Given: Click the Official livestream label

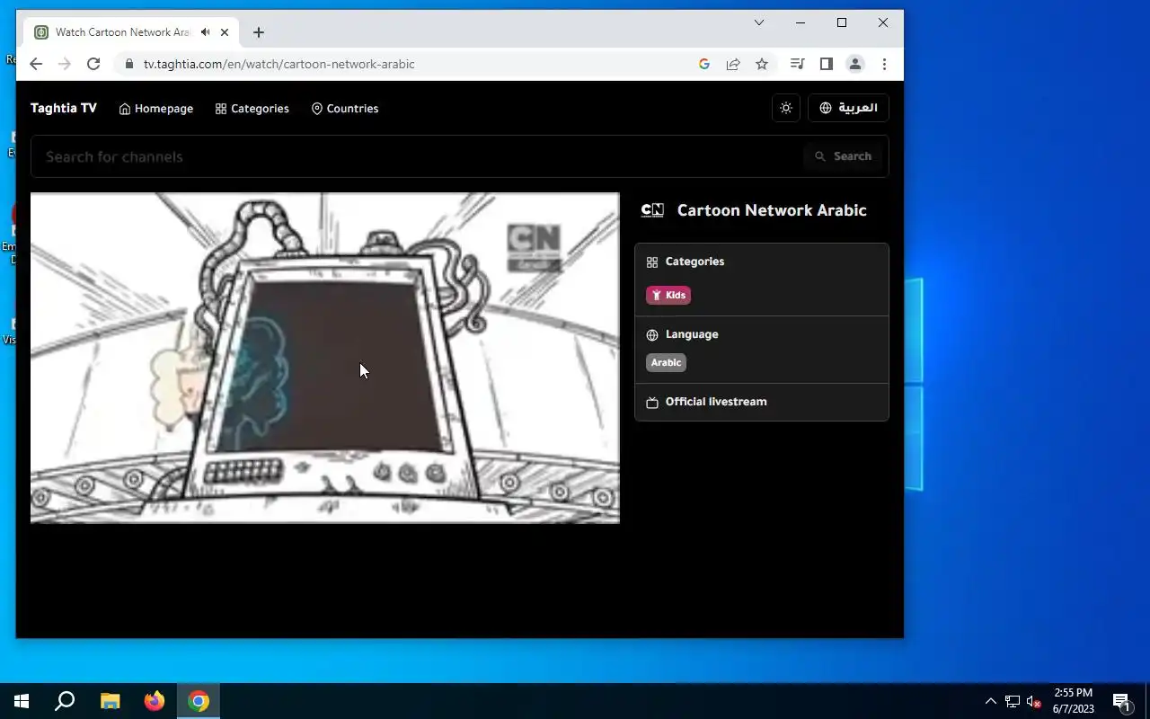Looking at the screenshot, I should coord(716,402).
